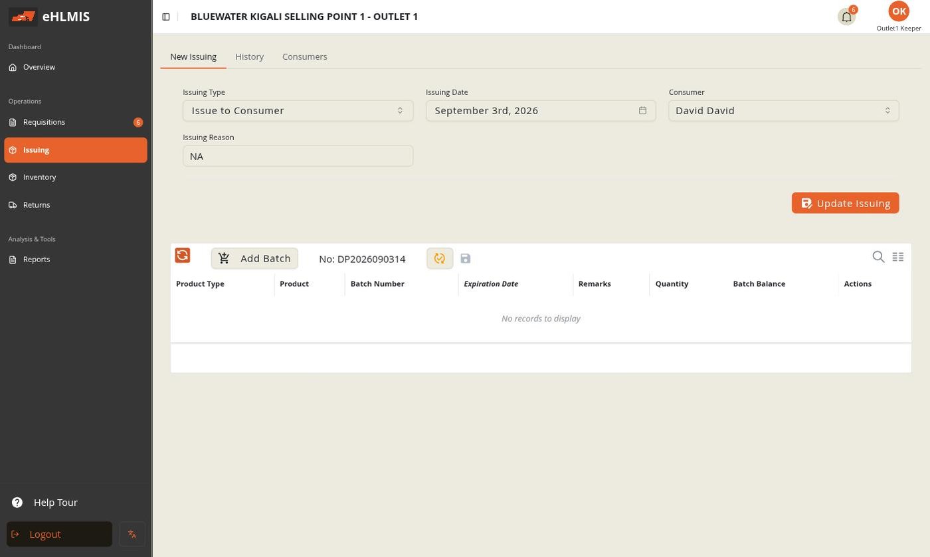Open the column display options icon
Viewport: 930px width, 557px height.
point(898,257)
